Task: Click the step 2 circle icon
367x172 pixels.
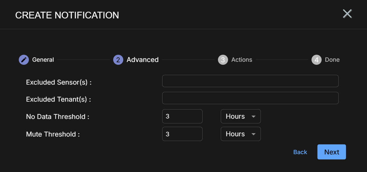Action: pyautogui.click(x=118, y=60)
